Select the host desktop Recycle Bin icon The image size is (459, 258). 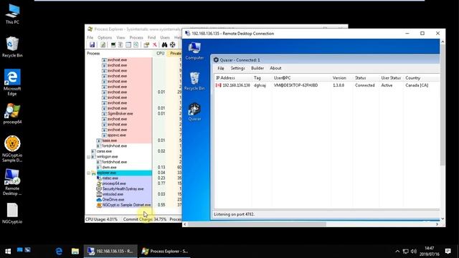[12, 47]
